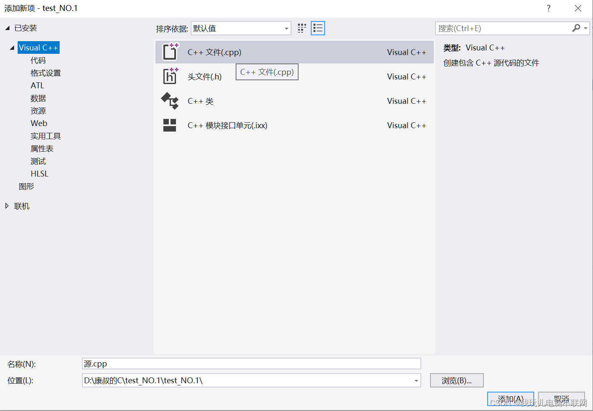Select the Visual C++ category

(38, 47)
